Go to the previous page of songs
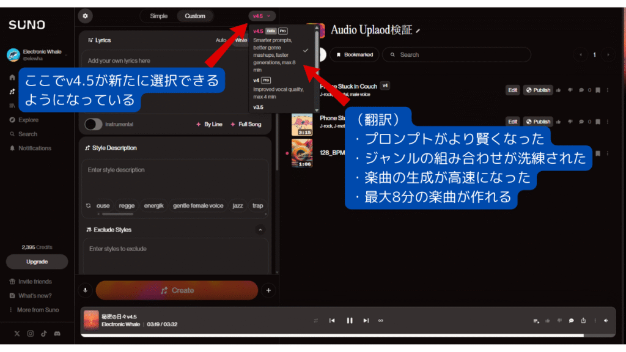 (581, 54)
